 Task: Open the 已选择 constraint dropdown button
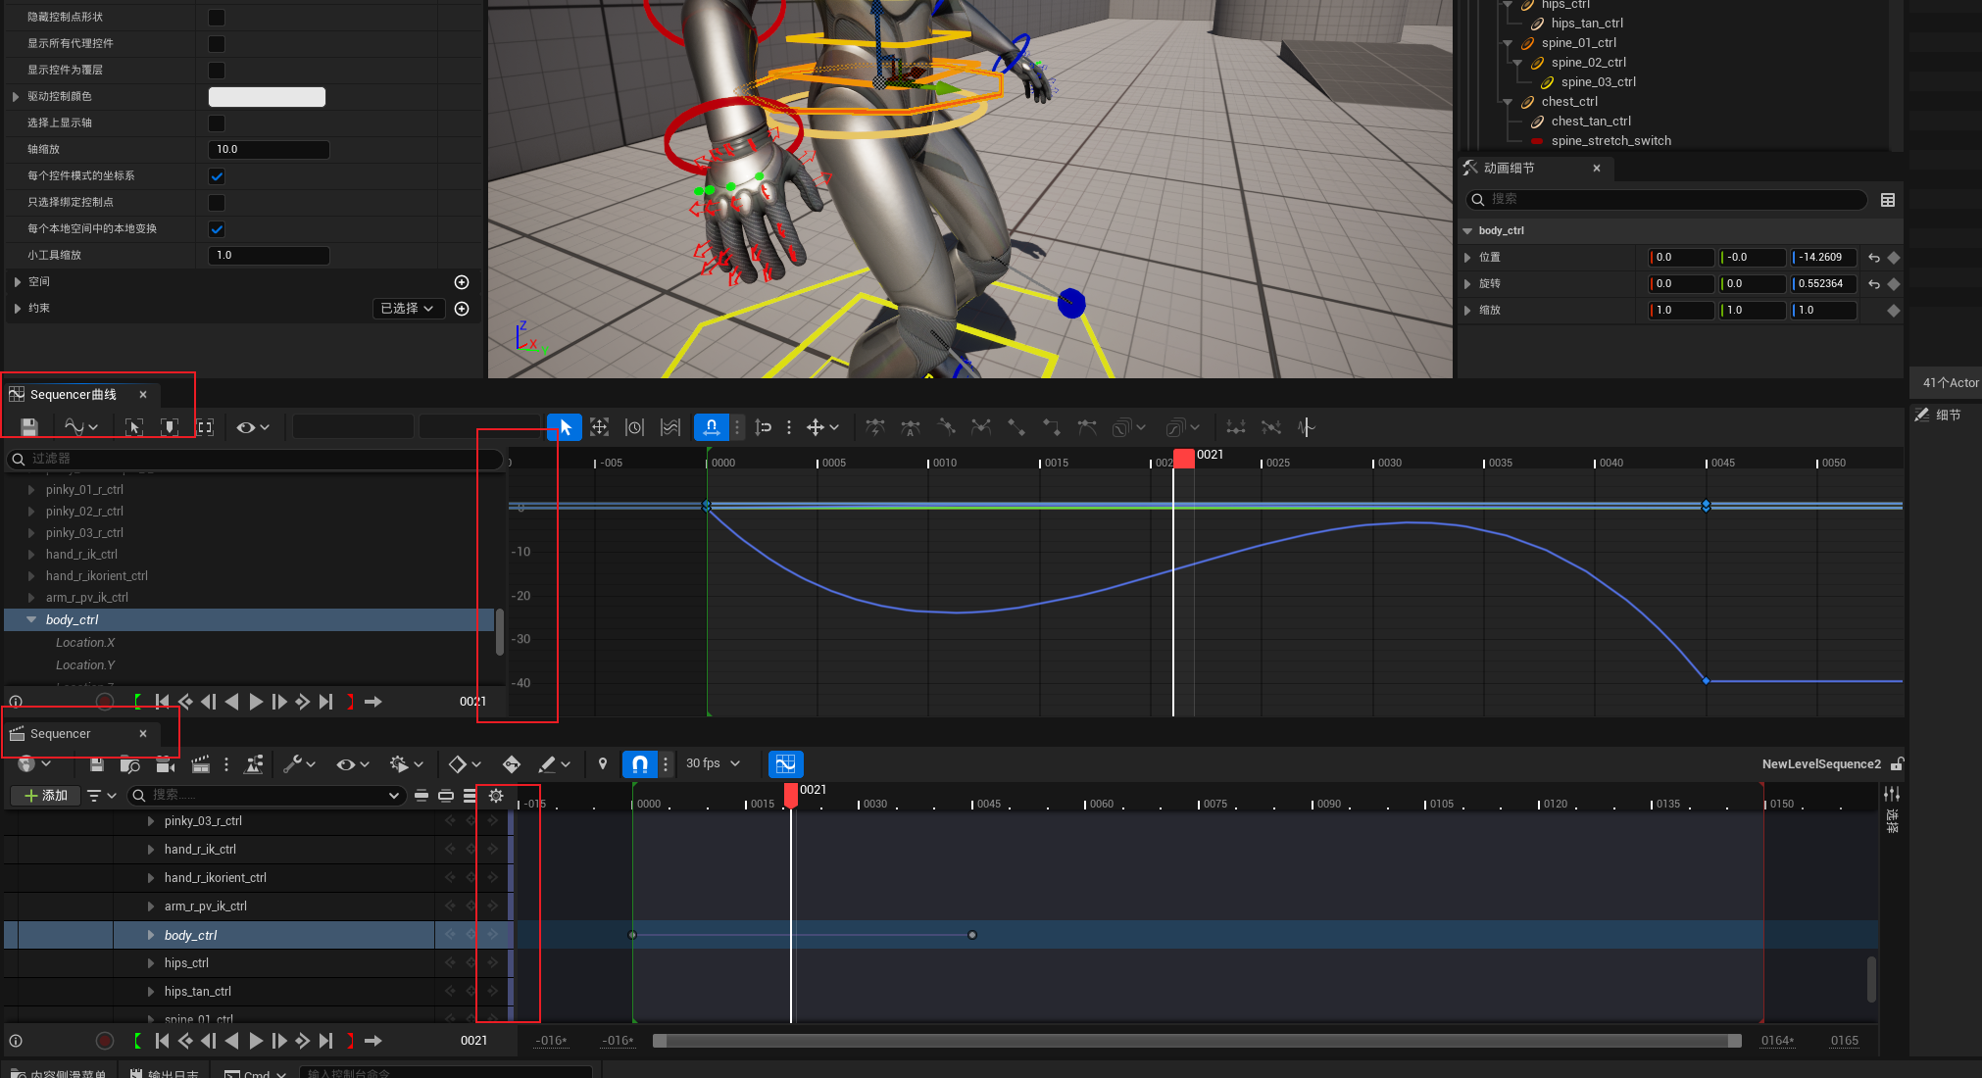tap(407, 308)
